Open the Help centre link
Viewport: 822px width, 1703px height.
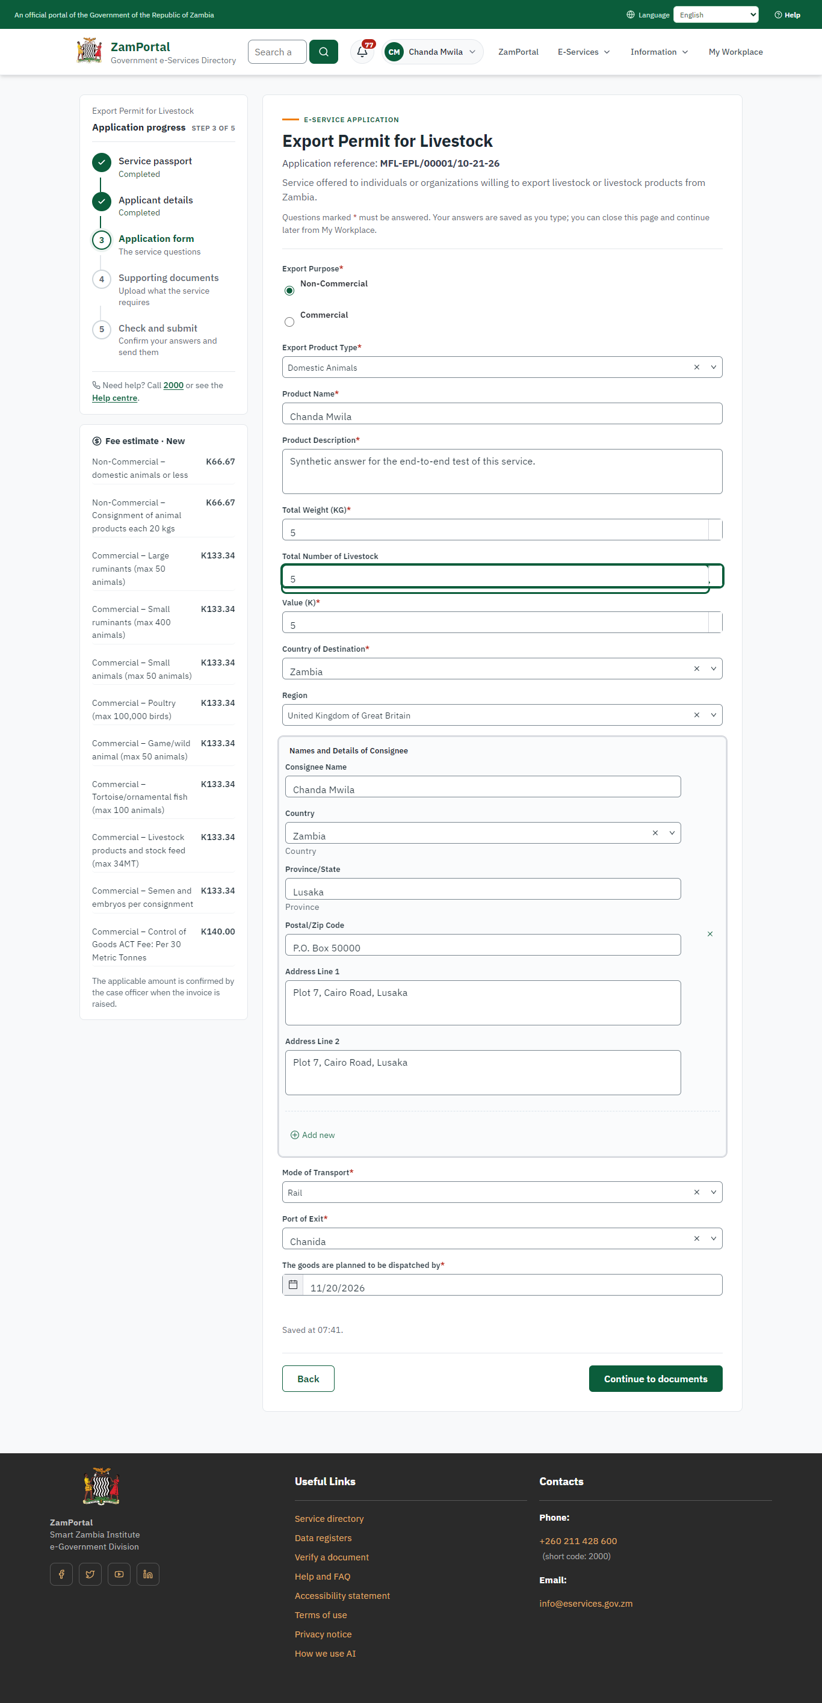pyautogui.click(x=114, y=398)
